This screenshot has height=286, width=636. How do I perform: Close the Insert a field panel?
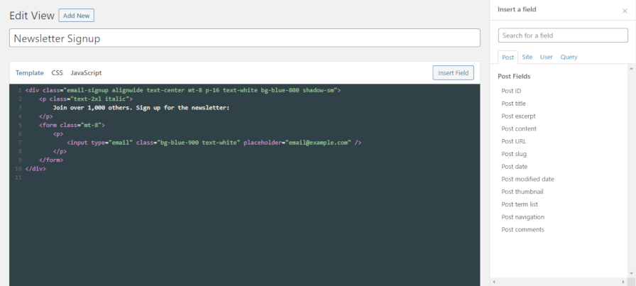tap(625, 11)
